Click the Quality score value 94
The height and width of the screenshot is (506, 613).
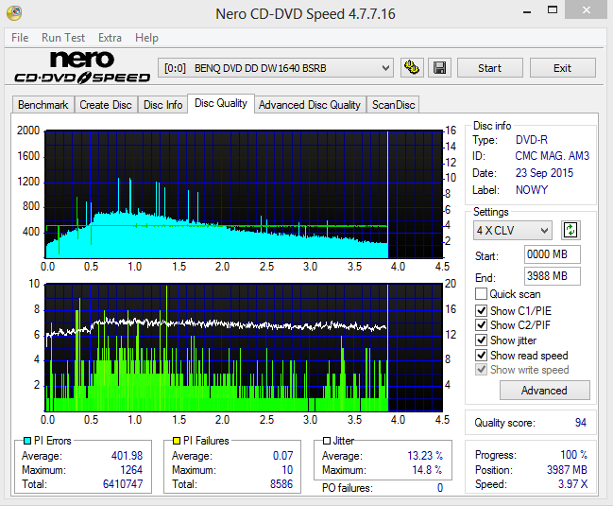pos(581,423)
